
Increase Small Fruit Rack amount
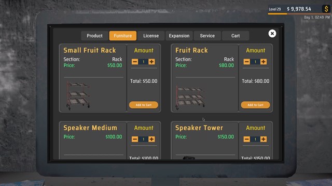pyautogui.click(x=151, y=61)
